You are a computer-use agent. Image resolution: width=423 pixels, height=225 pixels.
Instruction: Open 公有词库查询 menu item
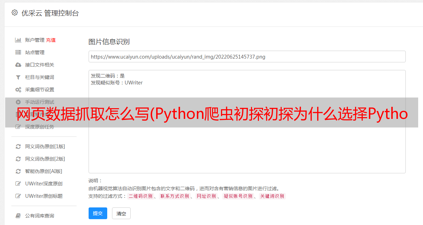pyautogui.click(x=40, y=216)
